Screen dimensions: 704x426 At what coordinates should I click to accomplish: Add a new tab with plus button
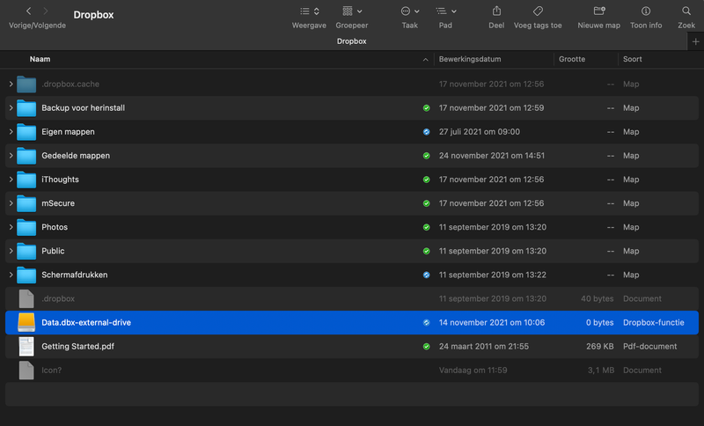pos(695,41)
